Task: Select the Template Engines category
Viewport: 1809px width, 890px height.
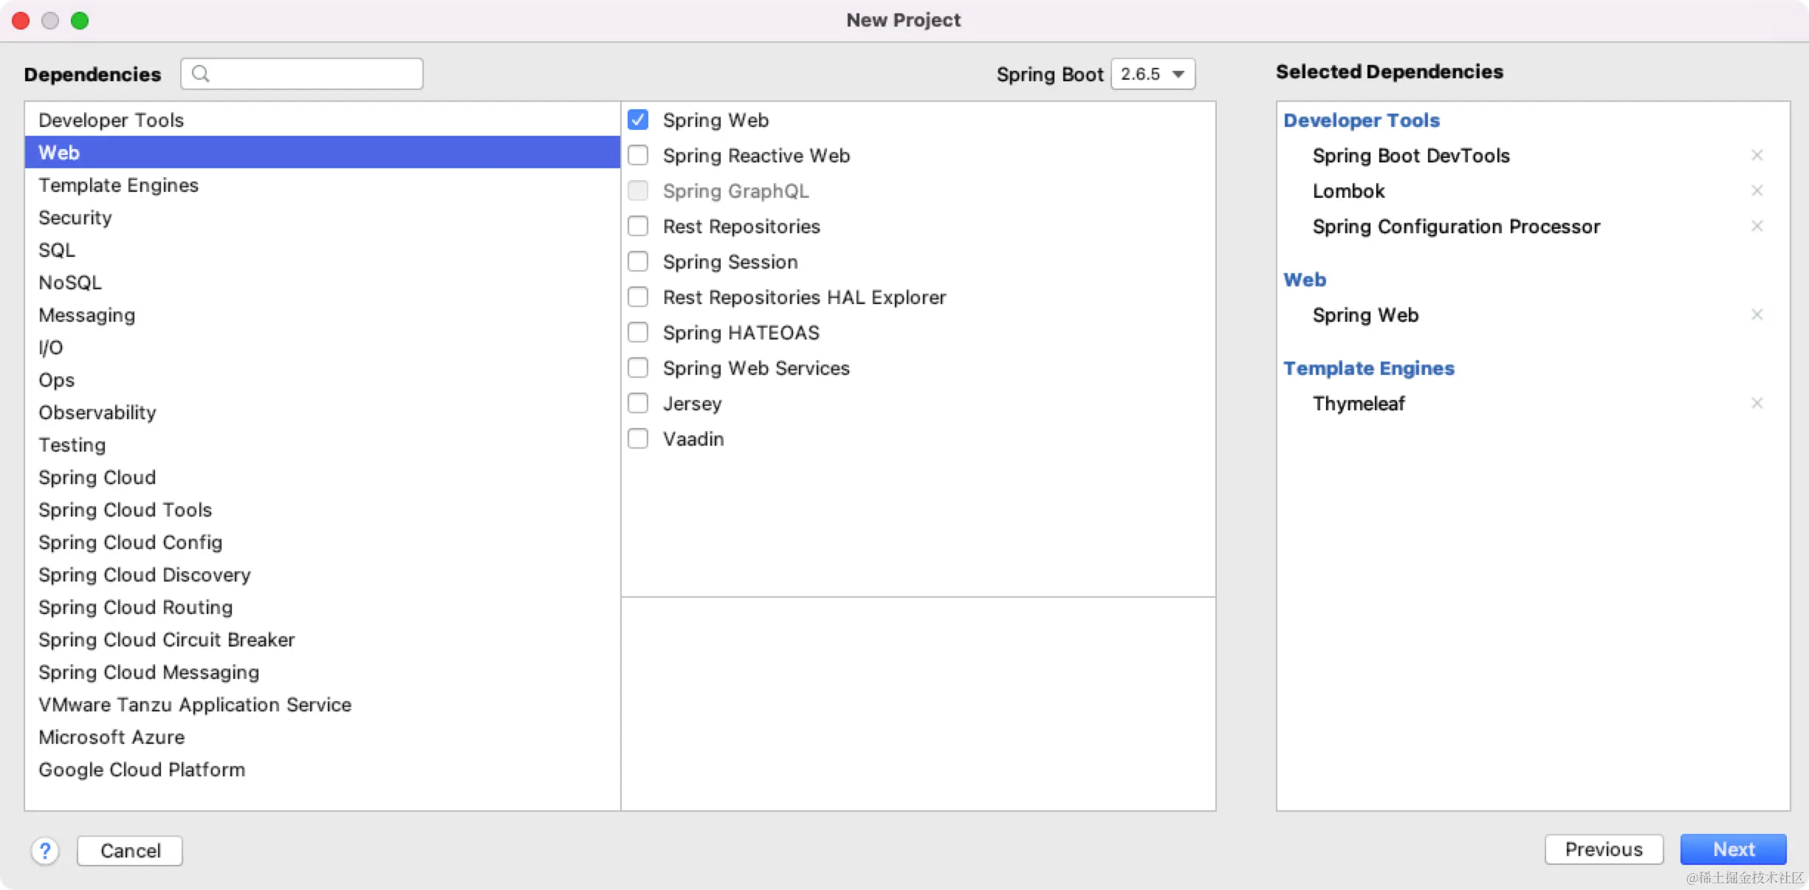Action: (118, 185)
